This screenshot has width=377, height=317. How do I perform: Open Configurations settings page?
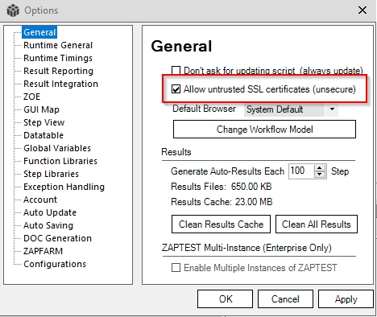[x=55, y=264]
